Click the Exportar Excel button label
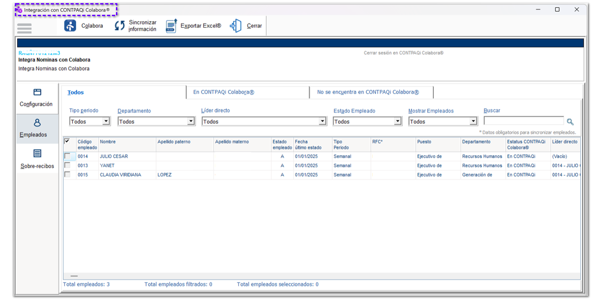The width and height of the screenshot is (592, 300). 201,26
